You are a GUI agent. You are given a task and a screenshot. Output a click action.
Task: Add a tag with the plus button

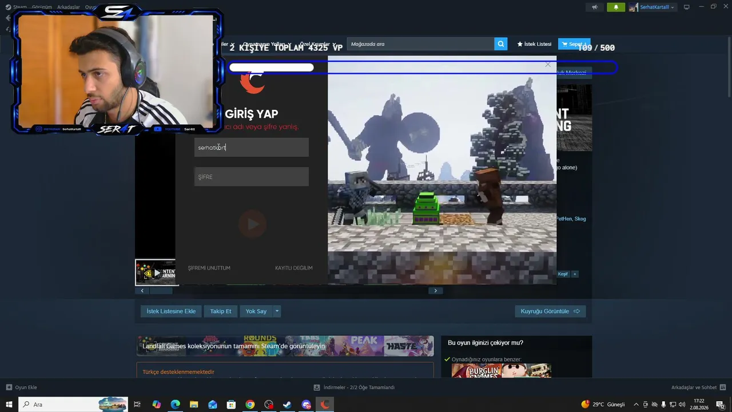point(575,274)
